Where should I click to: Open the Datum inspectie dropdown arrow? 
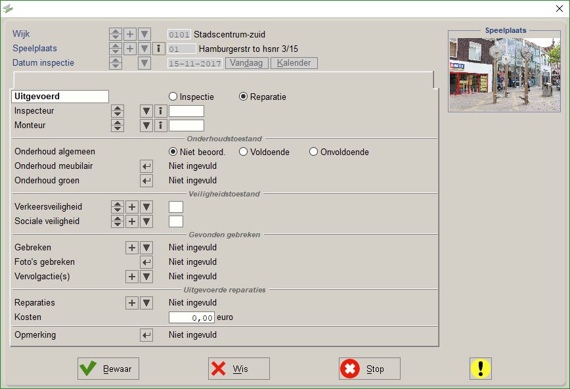coord(144,63)
